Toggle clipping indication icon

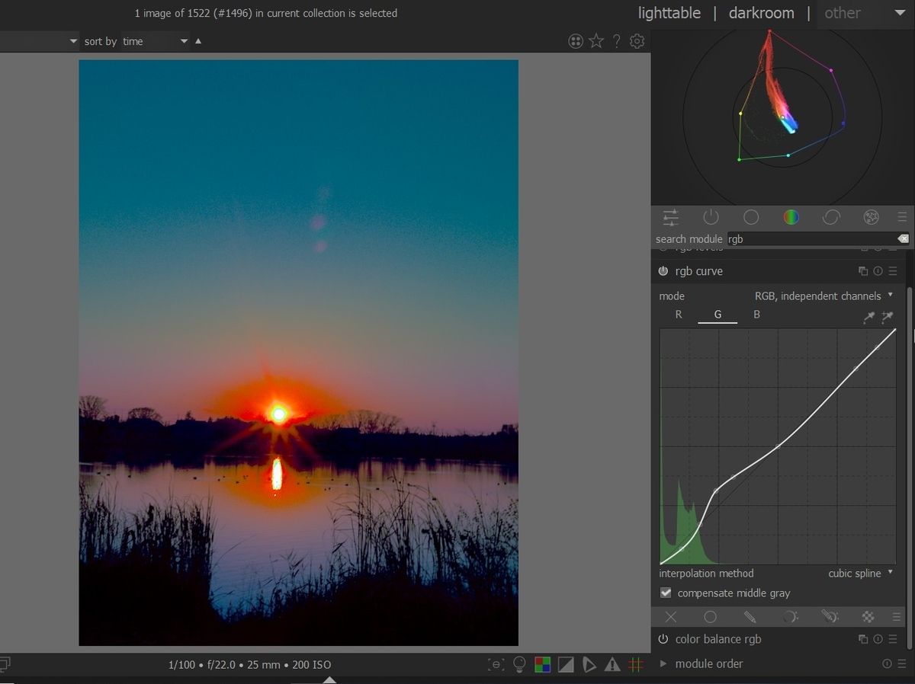coord(566,665)
